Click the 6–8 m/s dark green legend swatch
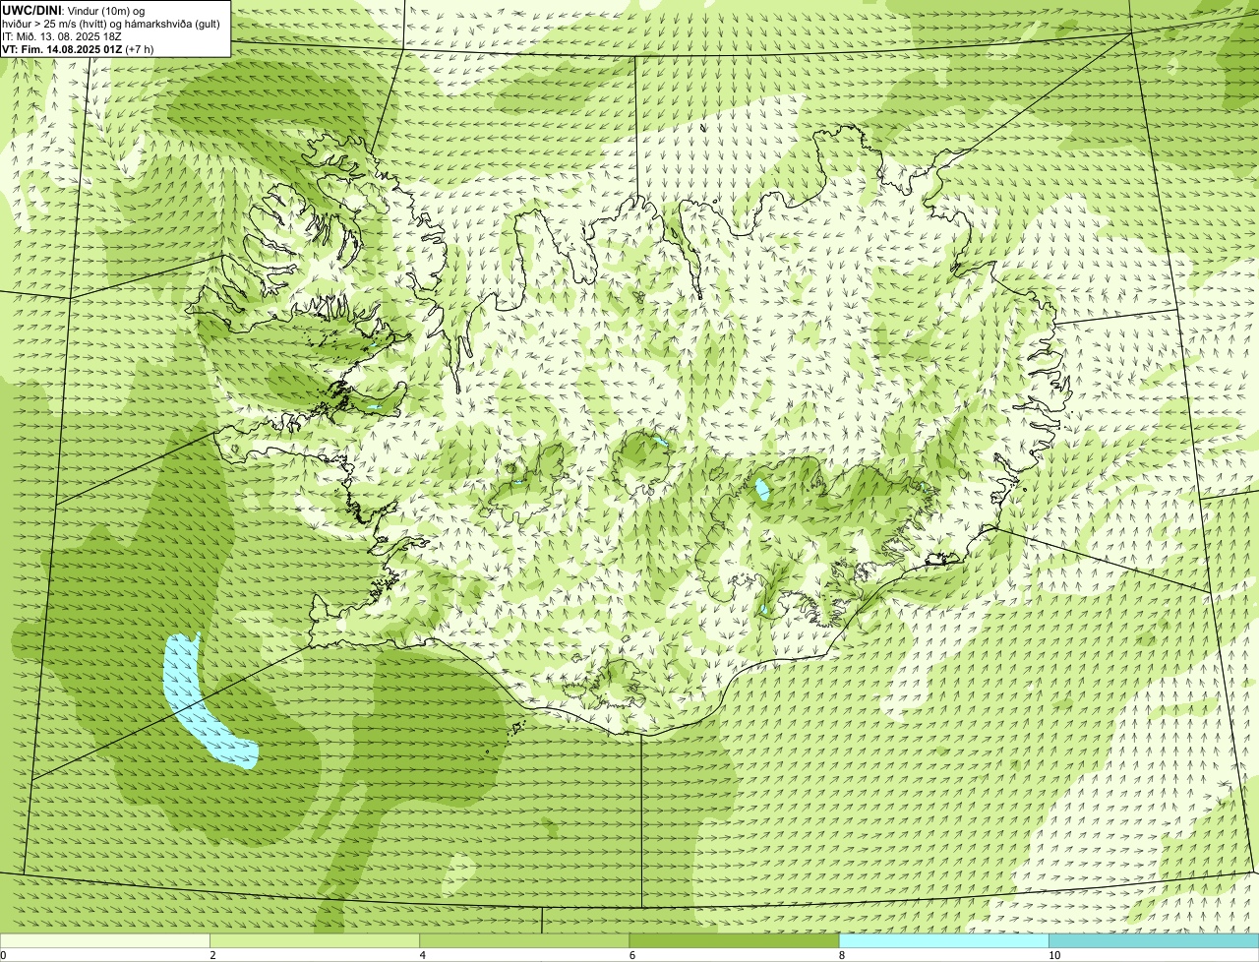The width and height of the screenshot is (1259, 962). pos(734,941)
